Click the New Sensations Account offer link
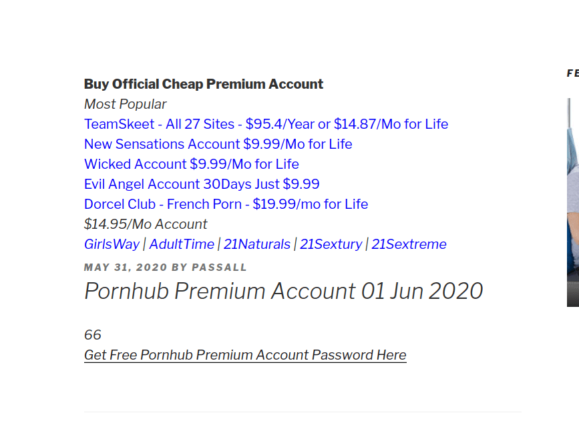579x431 pixels. 218,144
